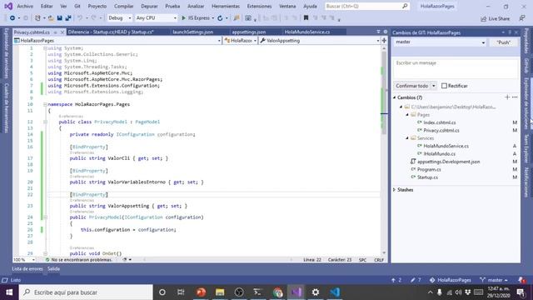Start debugging with the green IIS Express play icon
This screenshot has height=300, width=533.
click(183, 18)
